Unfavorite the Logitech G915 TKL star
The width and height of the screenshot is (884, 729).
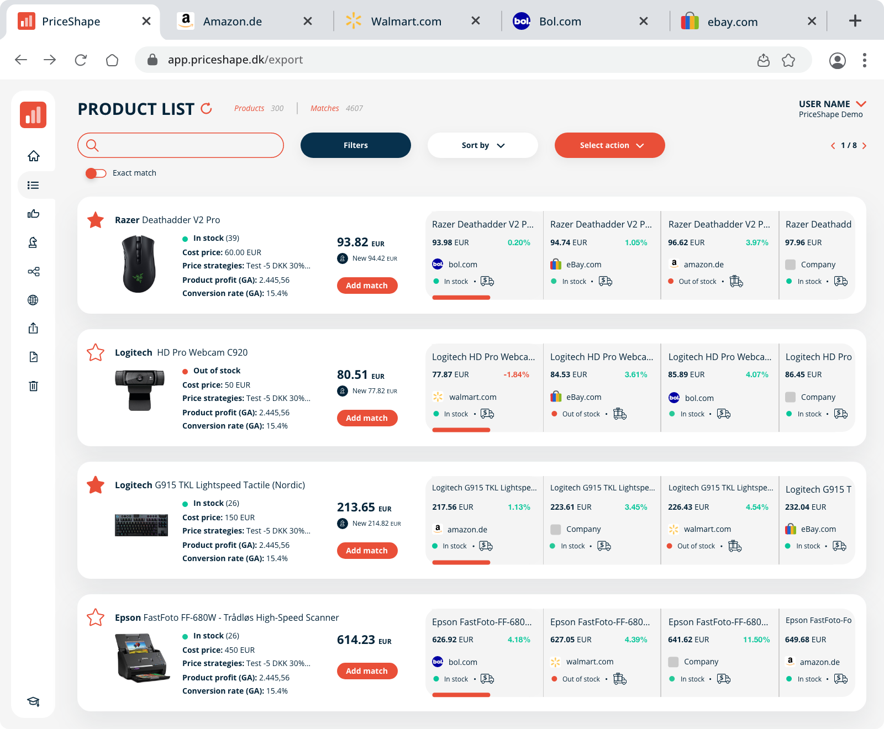pos(96,485)
